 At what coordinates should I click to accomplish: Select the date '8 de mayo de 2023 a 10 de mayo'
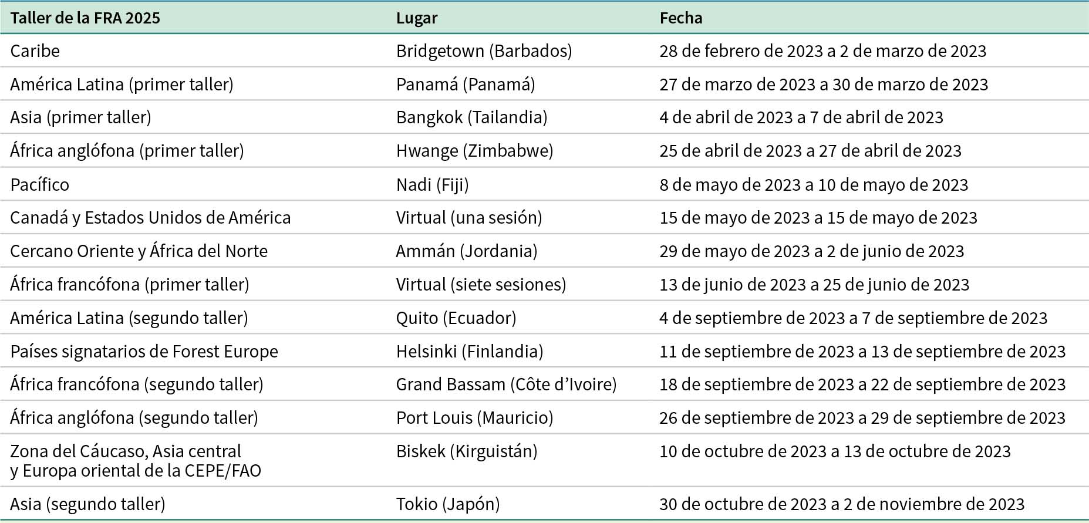813,185
